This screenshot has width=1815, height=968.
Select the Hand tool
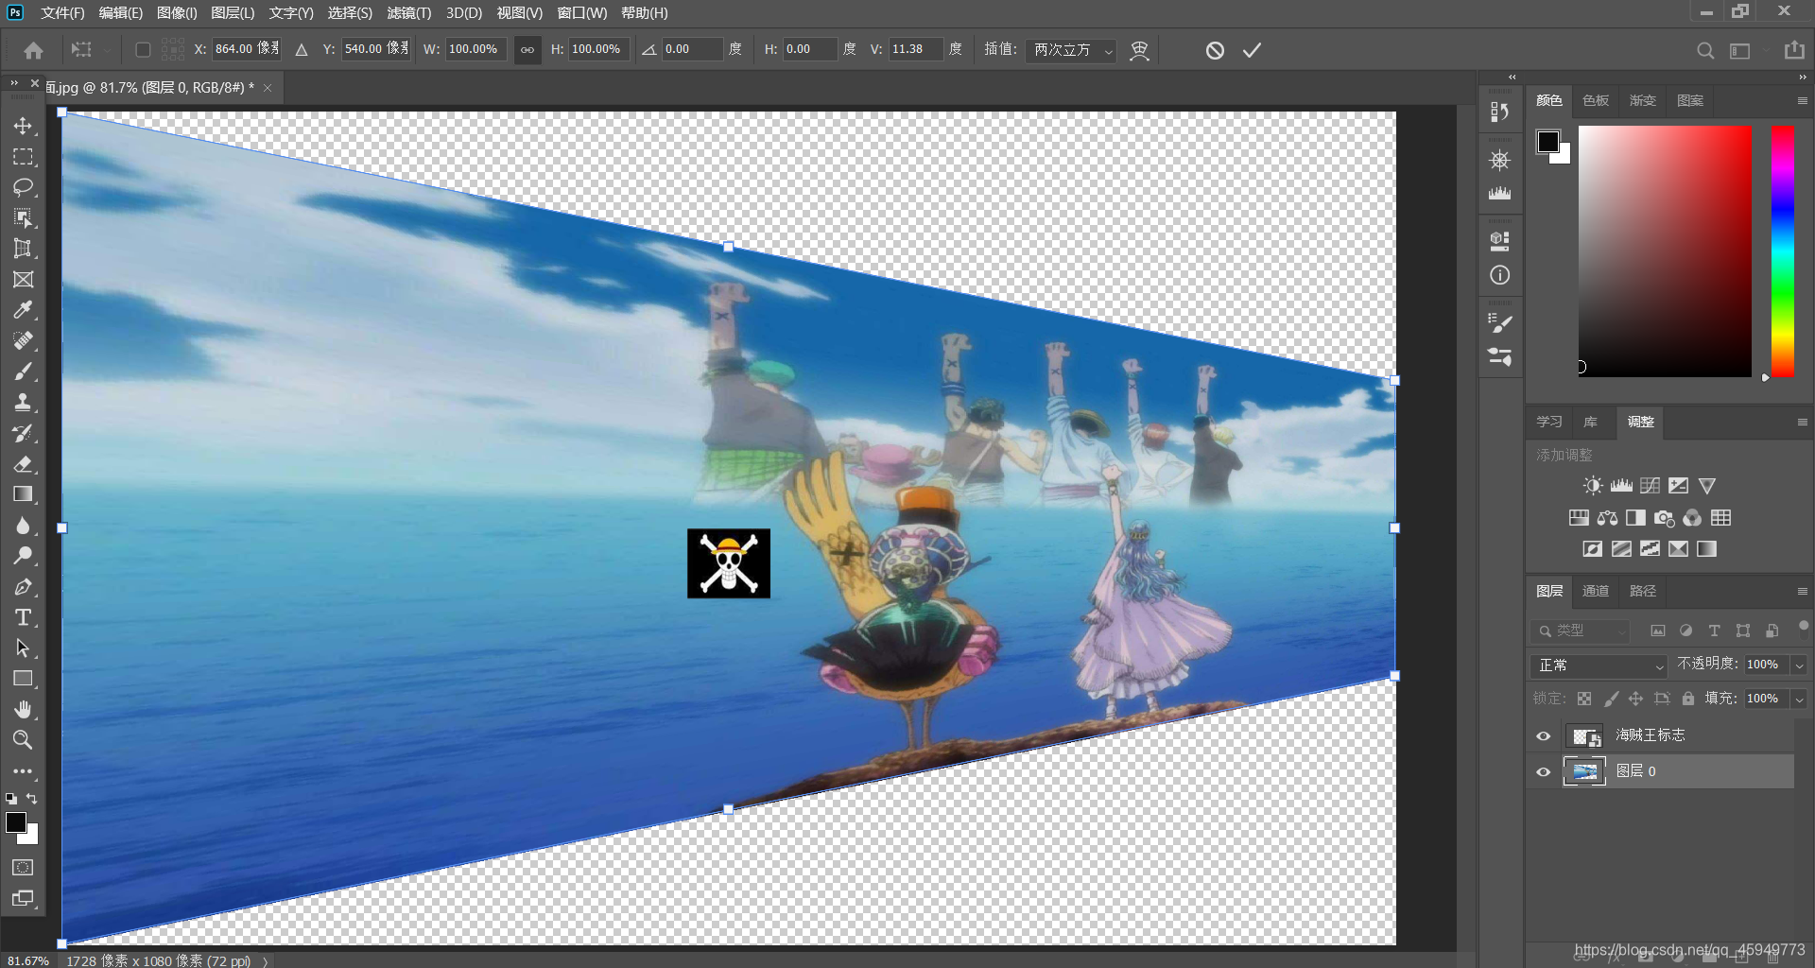coord(23,709)
